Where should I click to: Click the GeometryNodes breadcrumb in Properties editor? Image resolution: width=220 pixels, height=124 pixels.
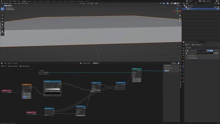coord(198,45)
